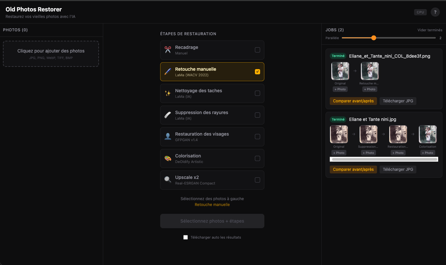The image size is (446, 265).
Task: Click Télécharger JPG for Eliane et Tante nini.jpg
Action: pos(398,169)
